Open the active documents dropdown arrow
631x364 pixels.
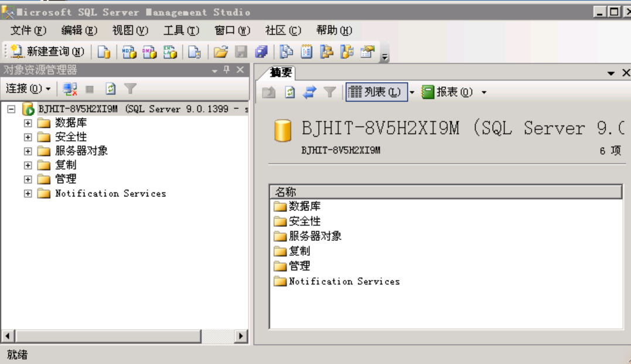click(611, 73)
